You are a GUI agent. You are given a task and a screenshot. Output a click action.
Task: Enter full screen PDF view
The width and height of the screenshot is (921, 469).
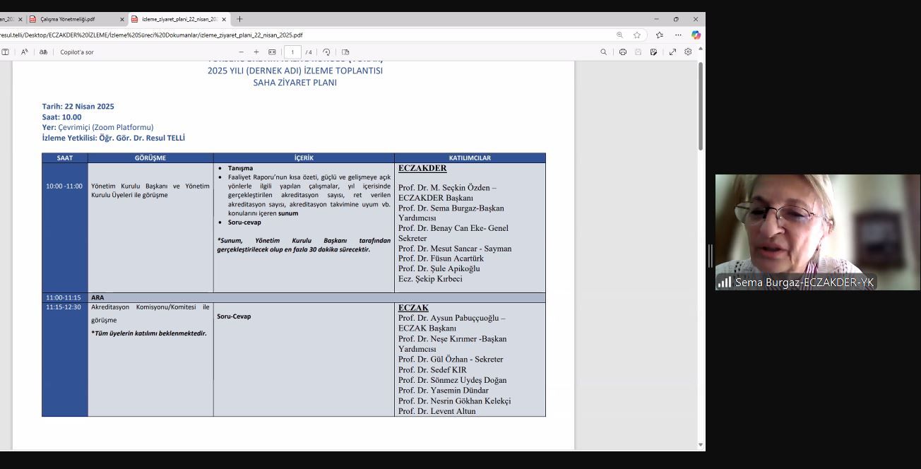tap(672, 52)
